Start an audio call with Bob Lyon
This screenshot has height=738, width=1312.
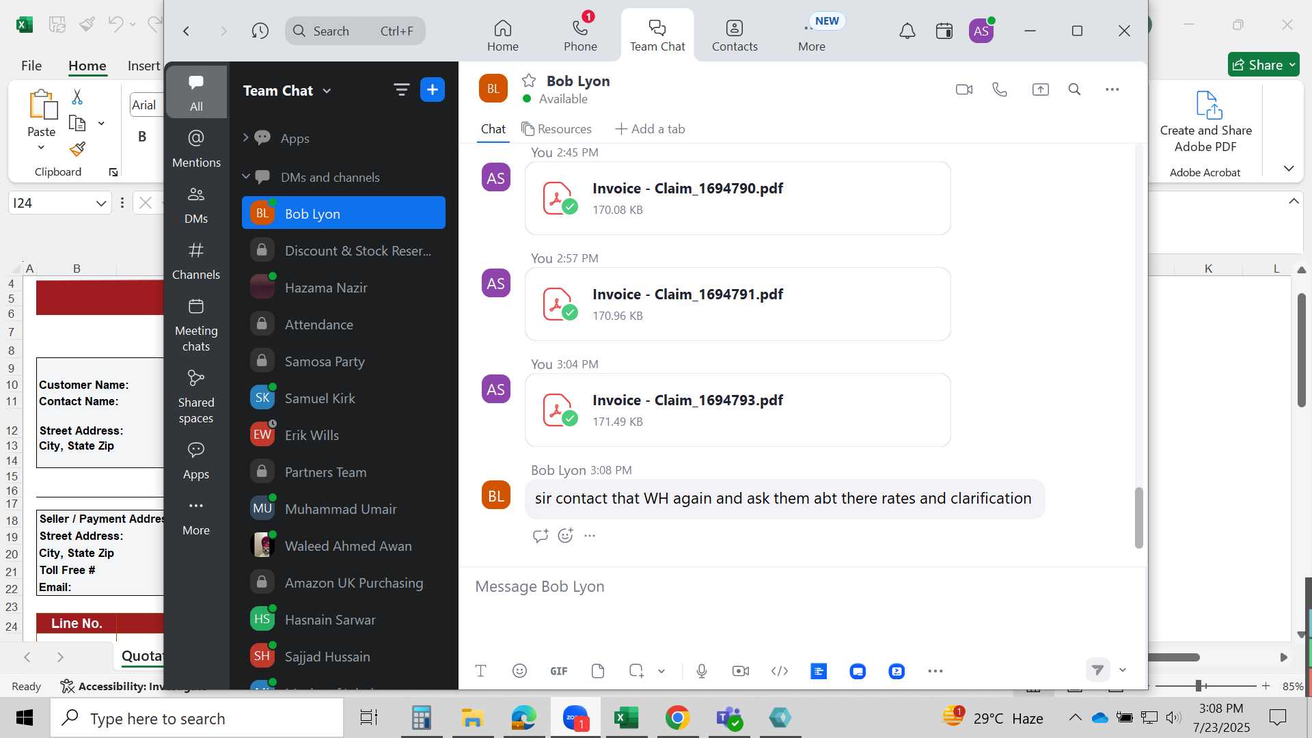point(1000,90)
